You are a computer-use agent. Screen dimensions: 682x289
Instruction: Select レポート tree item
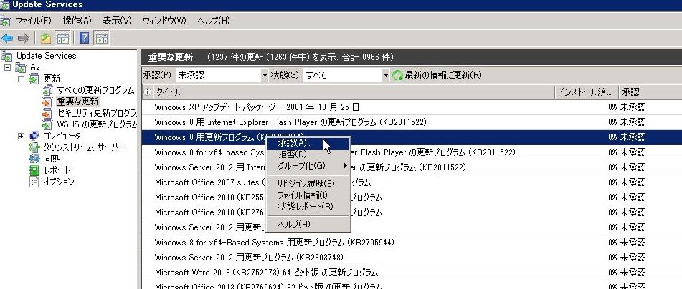pos(57,170)
